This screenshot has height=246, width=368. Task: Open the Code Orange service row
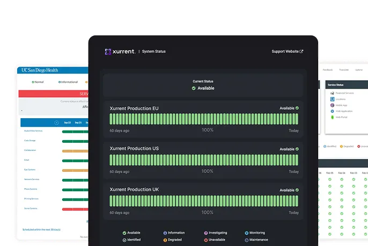coord(30,141)
